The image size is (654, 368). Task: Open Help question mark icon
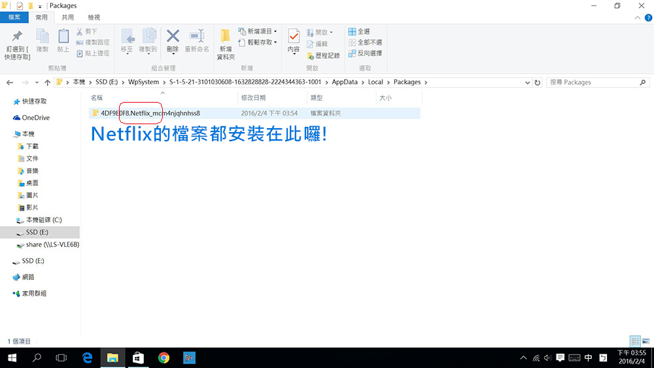[648, 18]
